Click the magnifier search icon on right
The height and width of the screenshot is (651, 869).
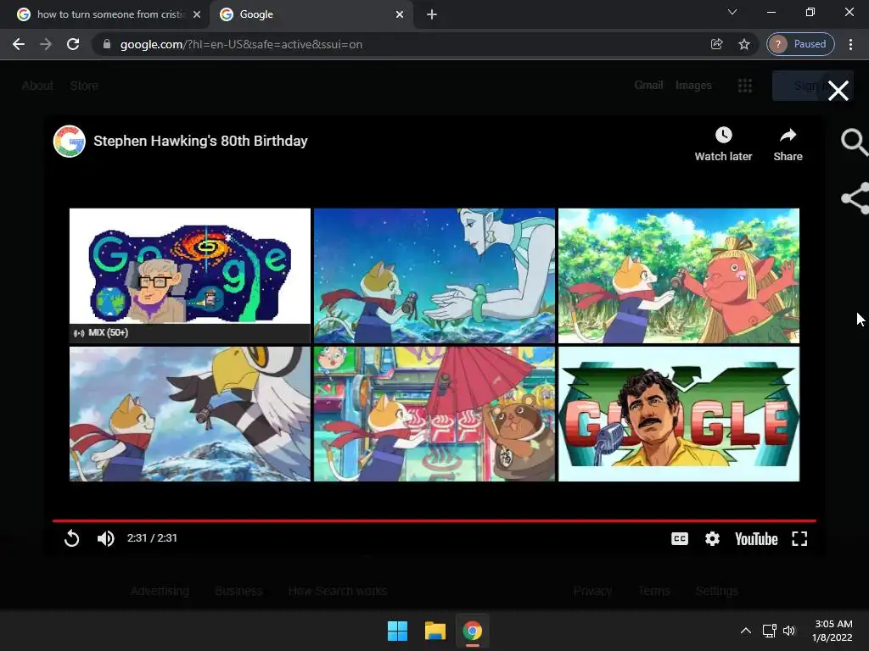click(854, 142)
